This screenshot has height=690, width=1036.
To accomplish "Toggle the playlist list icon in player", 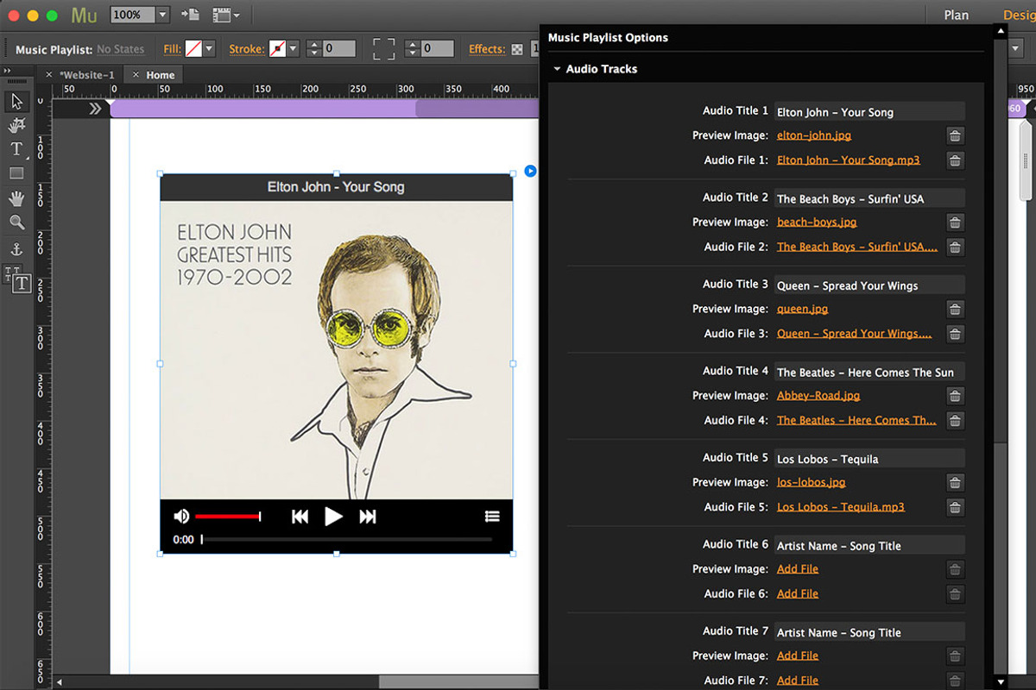I will point(492,516).
